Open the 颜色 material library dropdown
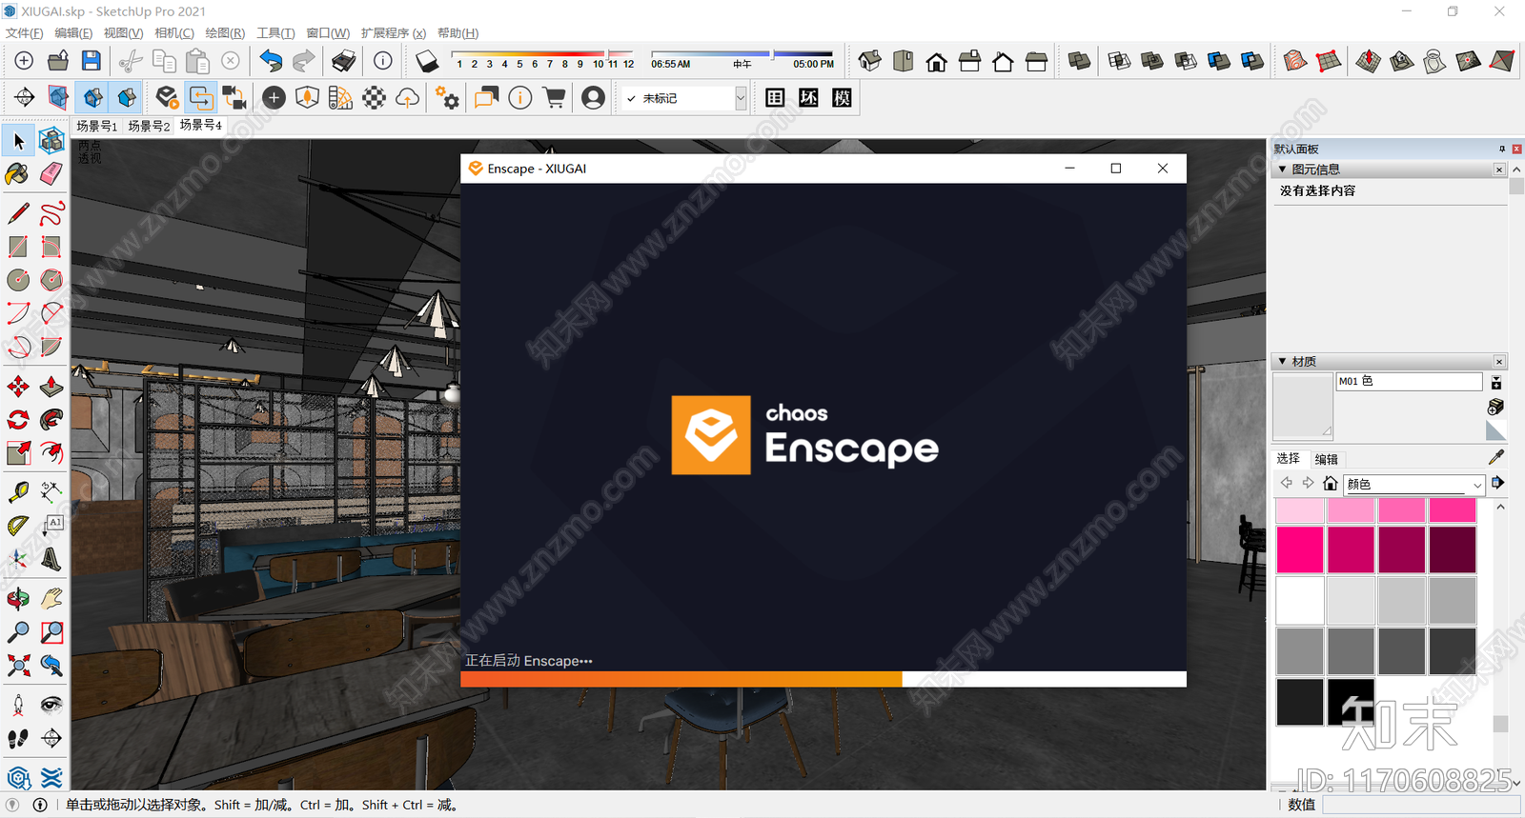Image resolution: width=1525 pixels, height=818 pixels. tap(1414, 484)
